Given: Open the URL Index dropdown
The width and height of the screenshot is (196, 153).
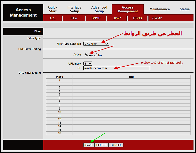Looking at the screenshot, I should click(x=88, y=64).
